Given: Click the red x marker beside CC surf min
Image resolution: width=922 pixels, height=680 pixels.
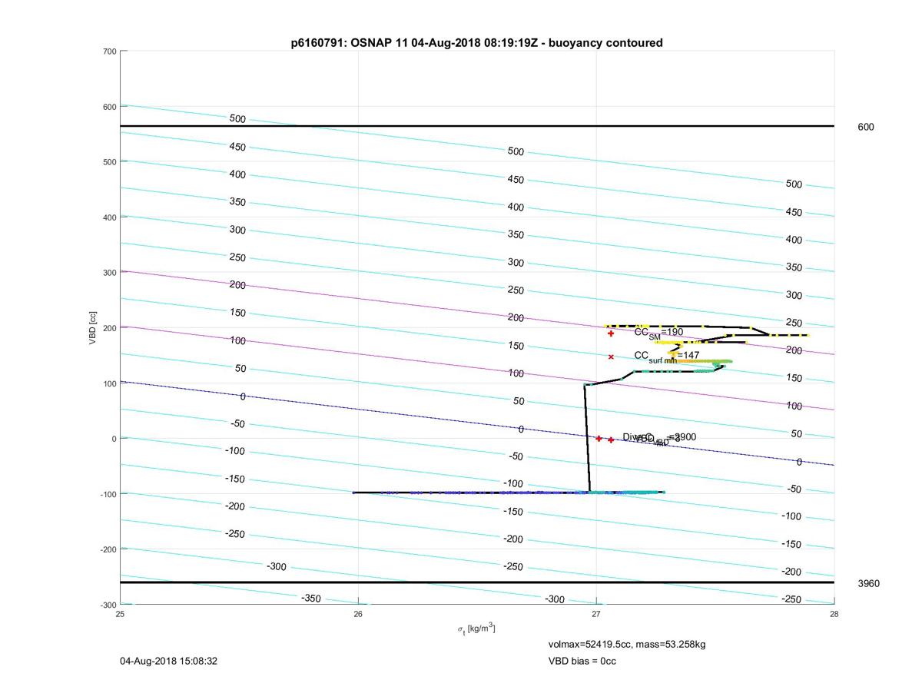Looking at the screenshot, I should (x=611, y=357).
